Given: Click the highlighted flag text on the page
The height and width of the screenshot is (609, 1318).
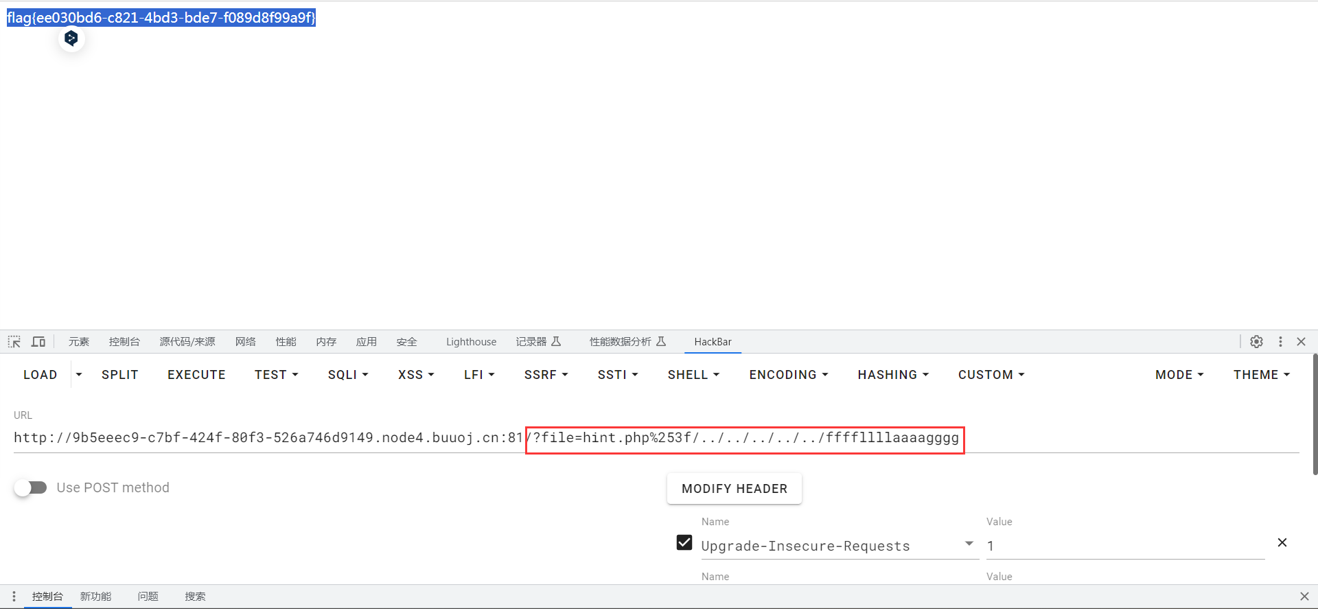Looking at the screenshot, I should [161, 18].
